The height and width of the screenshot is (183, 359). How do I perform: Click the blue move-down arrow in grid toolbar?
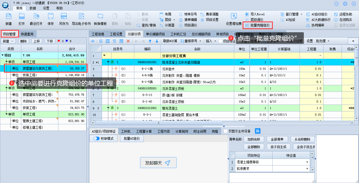click(x=157, y=41)
